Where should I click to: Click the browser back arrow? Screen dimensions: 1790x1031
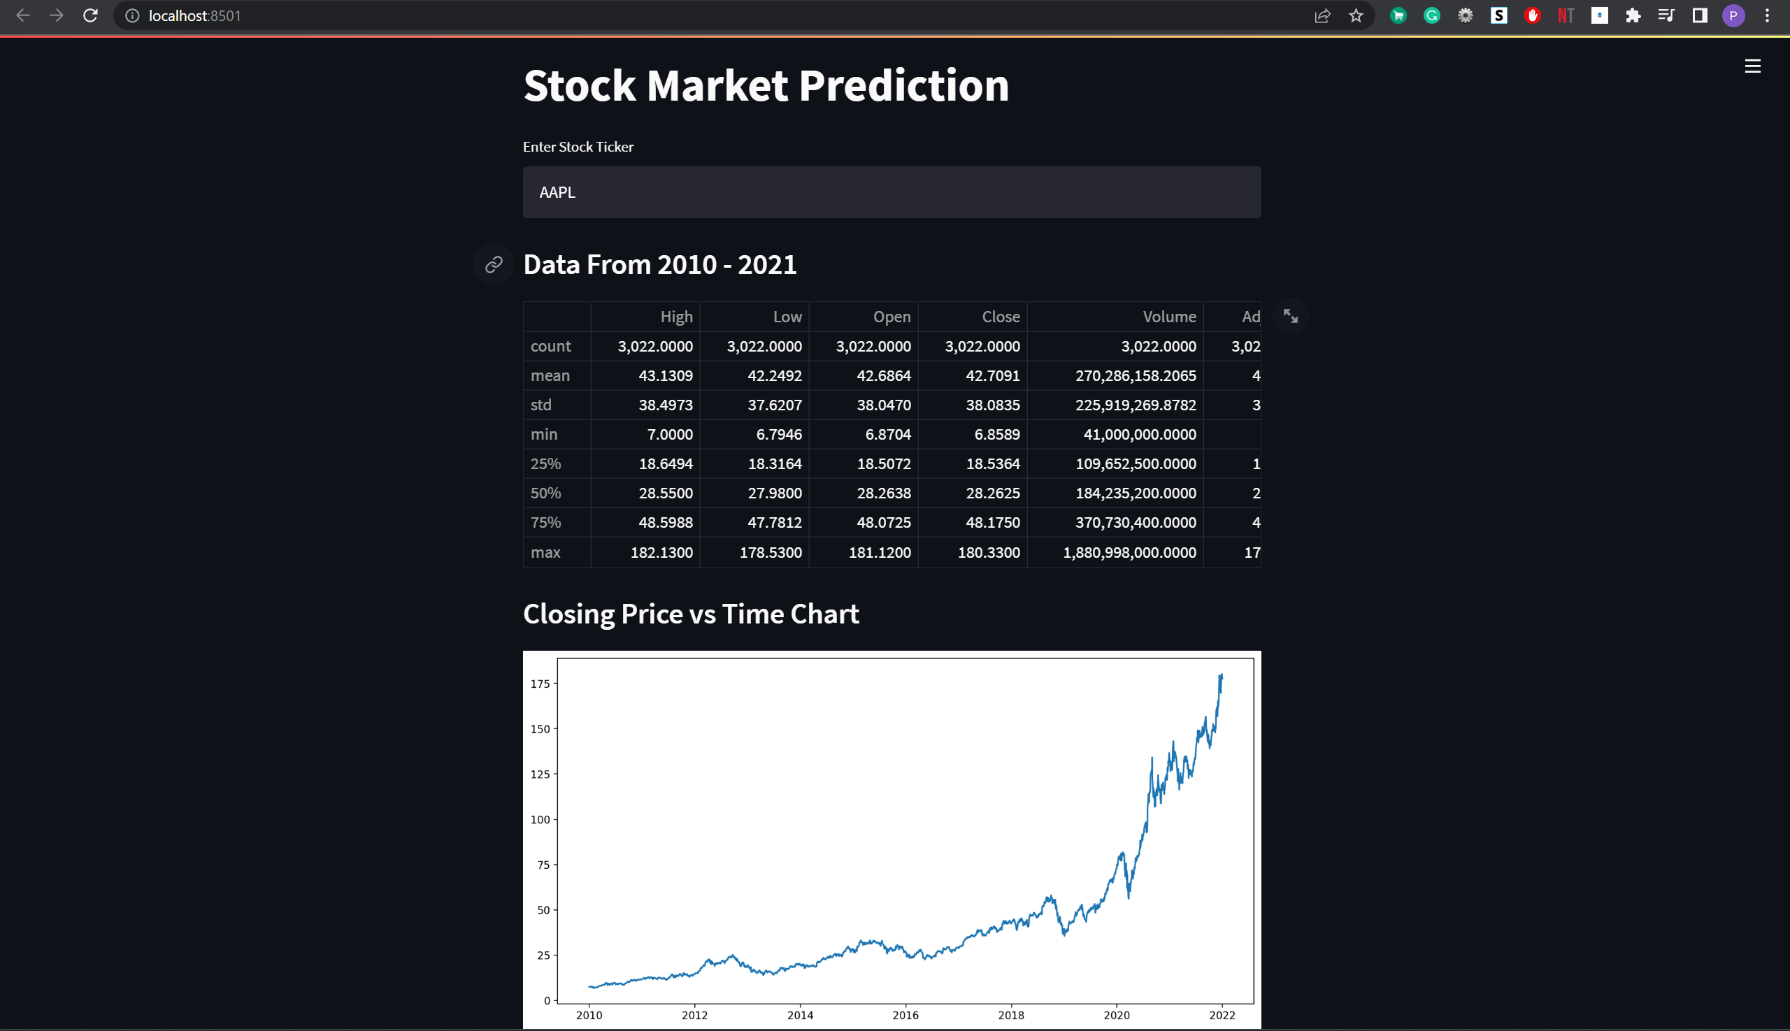click(23, 15)
